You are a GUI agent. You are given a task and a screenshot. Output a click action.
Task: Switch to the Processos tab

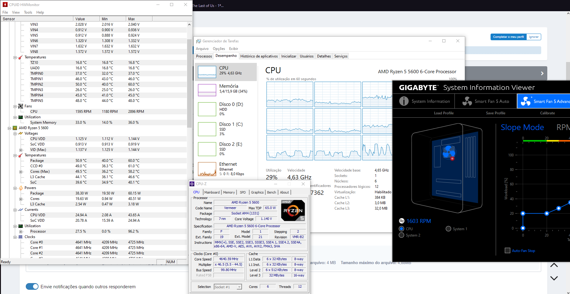204,56
